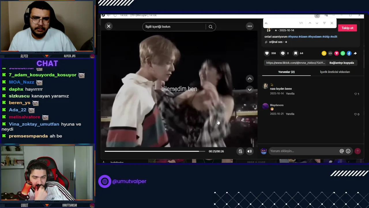This screenshot has width=369, height=208.
Task: Open the #edit hashtag
Action: (334, 37)
